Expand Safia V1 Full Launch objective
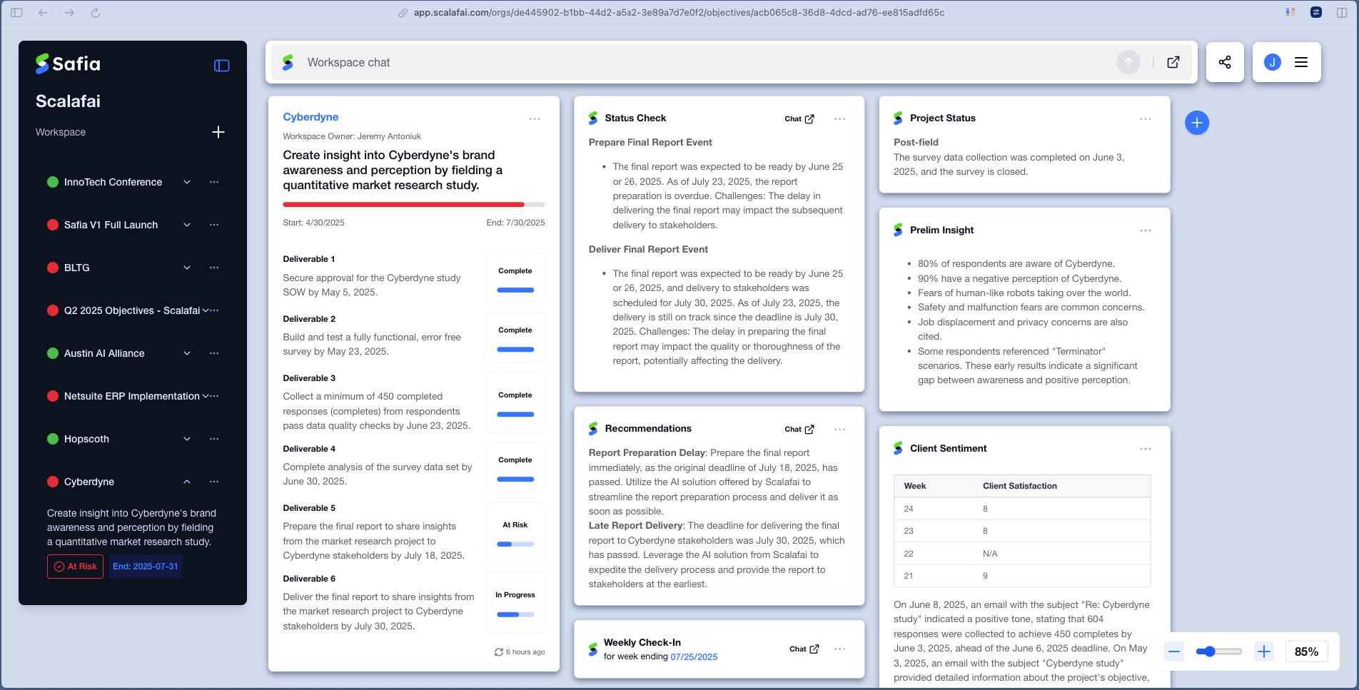The height and width of the screenshot is (690, 1359). pyautogui.click(x=187, y=225)
